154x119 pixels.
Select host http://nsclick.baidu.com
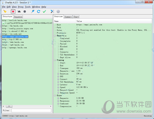pyautogui.click(x=14, y=20)
